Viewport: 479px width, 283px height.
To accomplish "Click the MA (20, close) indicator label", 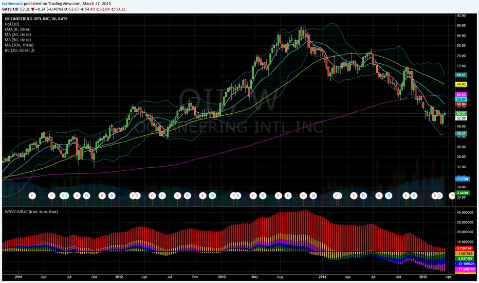I will click(x=17, y=34).
